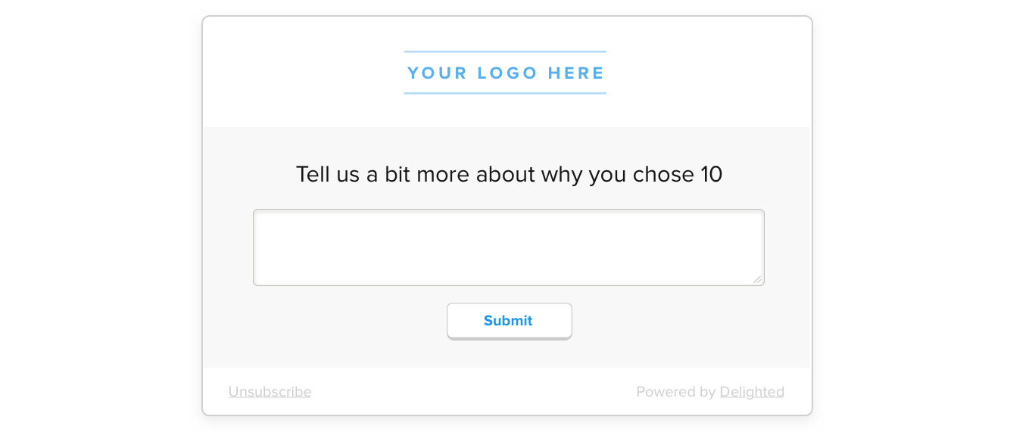Click the word 'chose' in the prompt
The image size is (1010, 448).
[663, 174]
